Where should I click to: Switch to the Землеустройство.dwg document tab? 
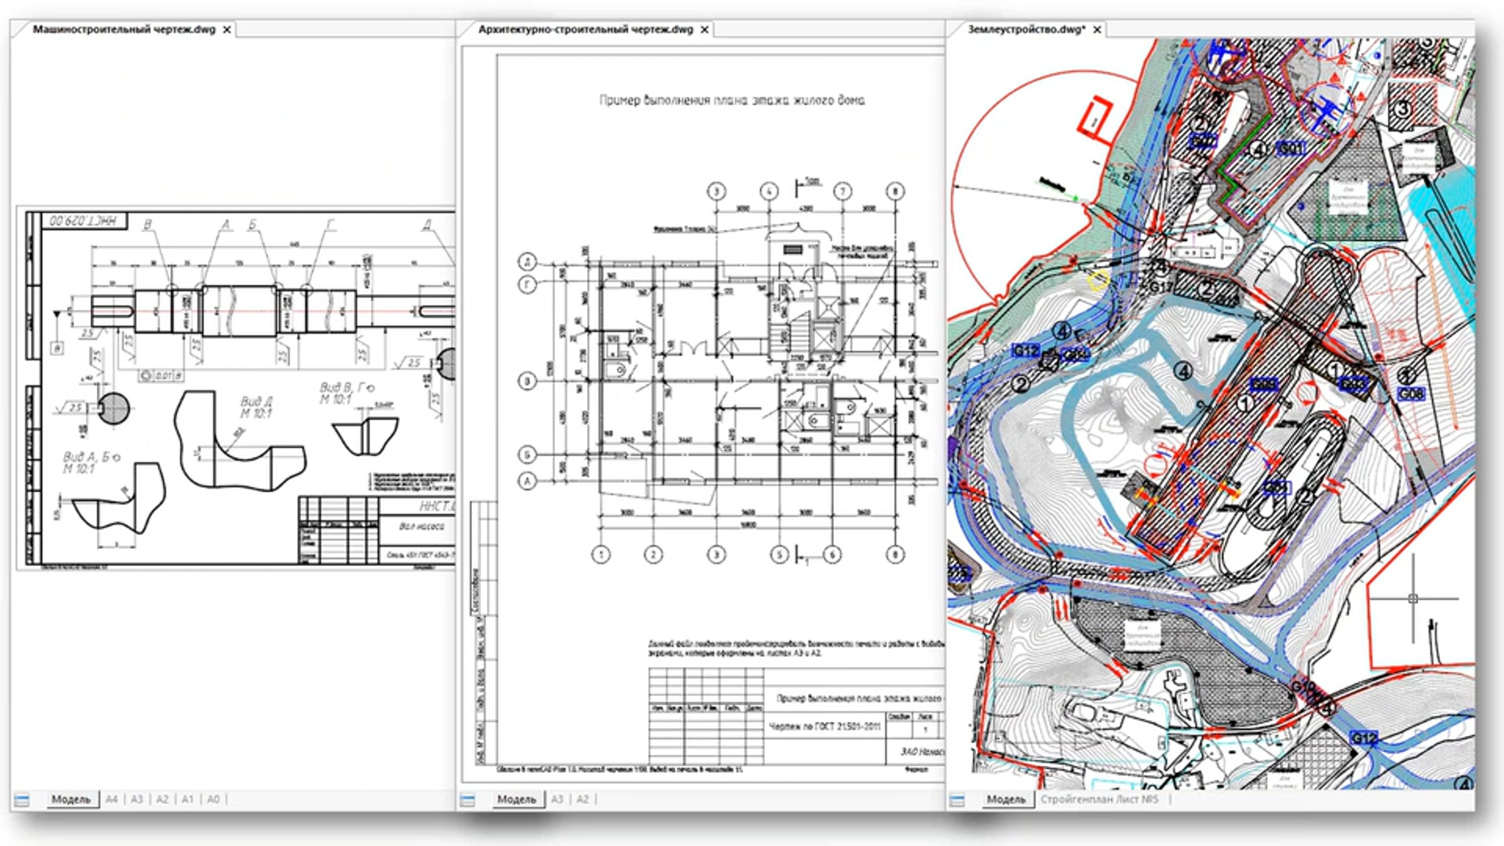tap(1026, 29)
